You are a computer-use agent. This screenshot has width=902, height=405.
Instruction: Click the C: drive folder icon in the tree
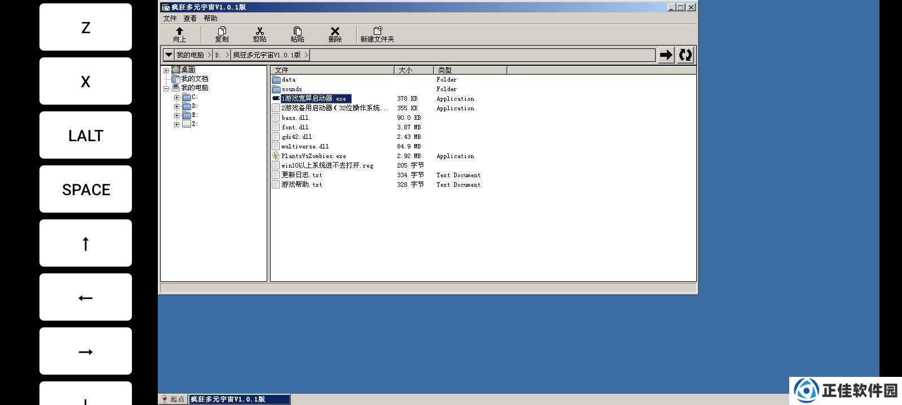[187, 97]
